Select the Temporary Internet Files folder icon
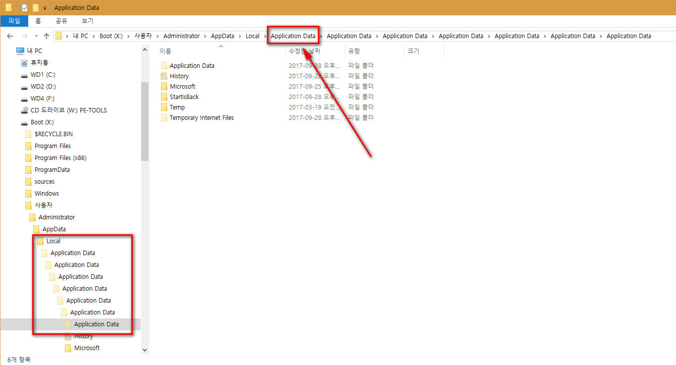The width and height of the screenshot is (676, 366). coord(164,117)
